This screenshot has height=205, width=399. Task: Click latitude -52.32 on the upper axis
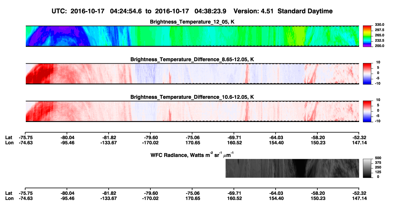click(x=359, y=137)
